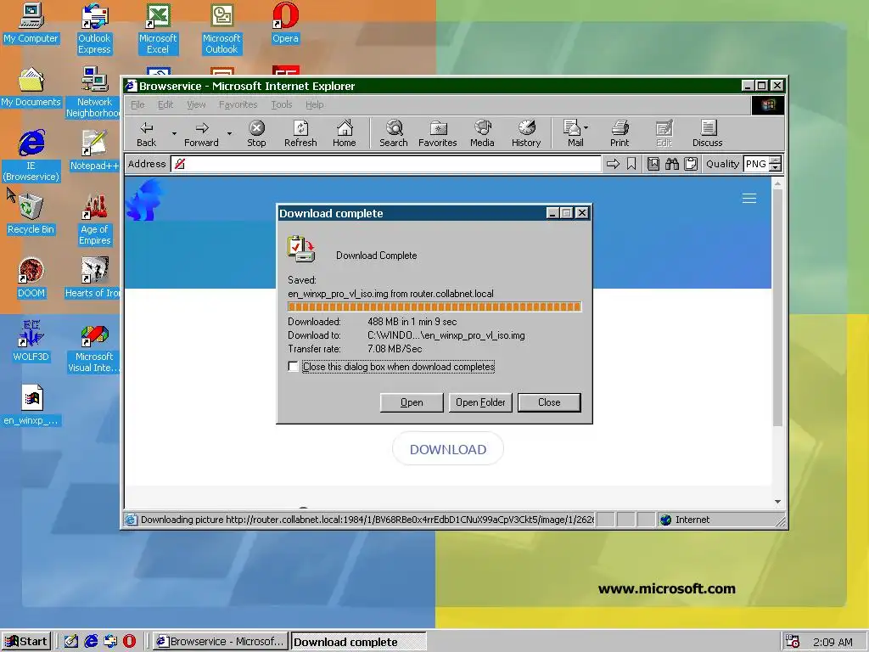Screen dimensions: 869x652
Task: Click the Go arrow next to address bar
Action: 613,164
